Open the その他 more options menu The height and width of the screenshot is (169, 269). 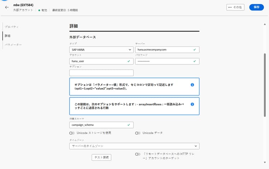pyautogui.click(x=235, y=7)
